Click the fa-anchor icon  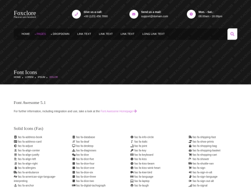15,185
